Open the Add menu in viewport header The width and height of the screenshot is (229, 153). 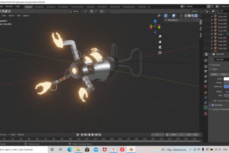tap(19, 16)
